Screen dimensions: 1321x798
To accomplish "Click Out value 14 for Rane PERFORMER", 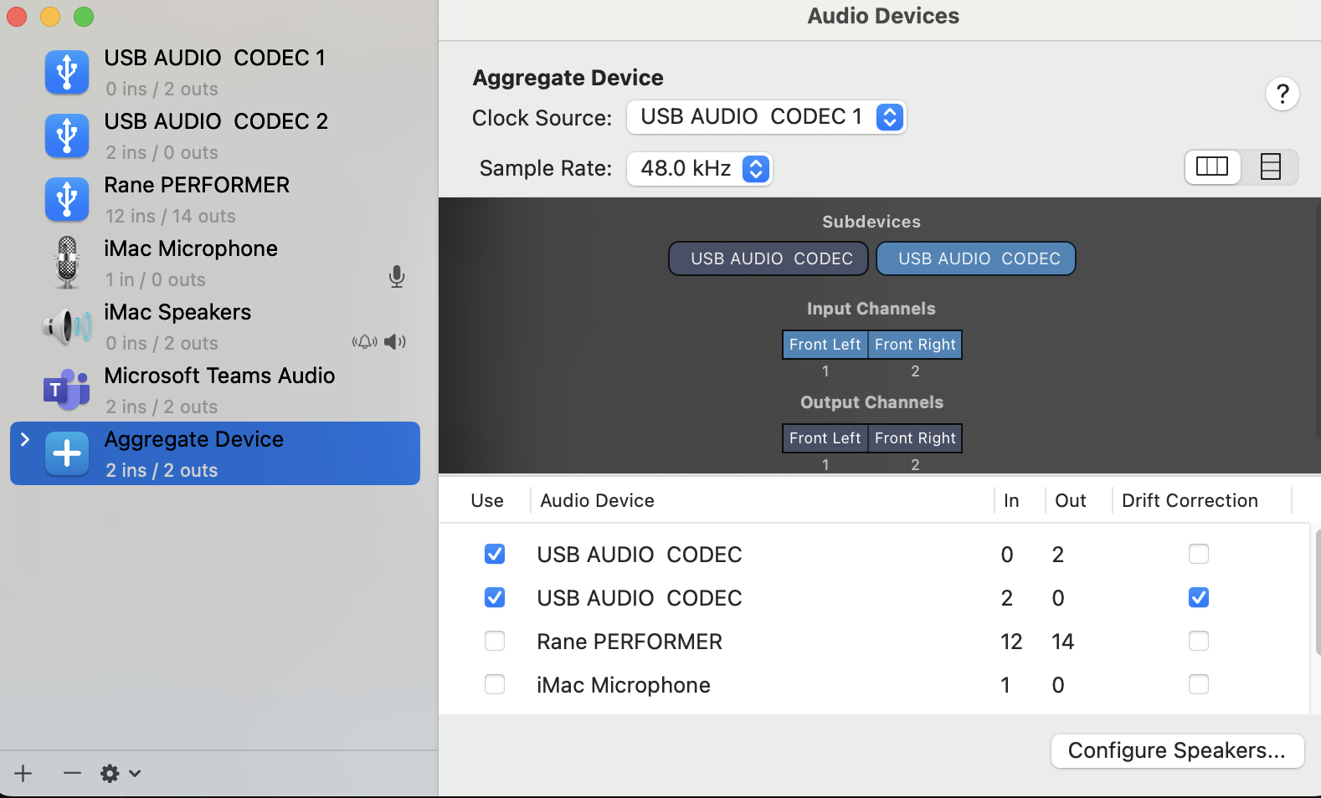I will [x=1063, y=642].
